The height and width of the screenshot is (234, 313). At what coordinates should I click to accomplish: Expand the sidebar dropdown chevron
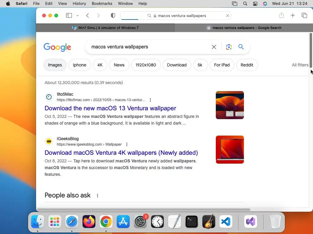78,16
